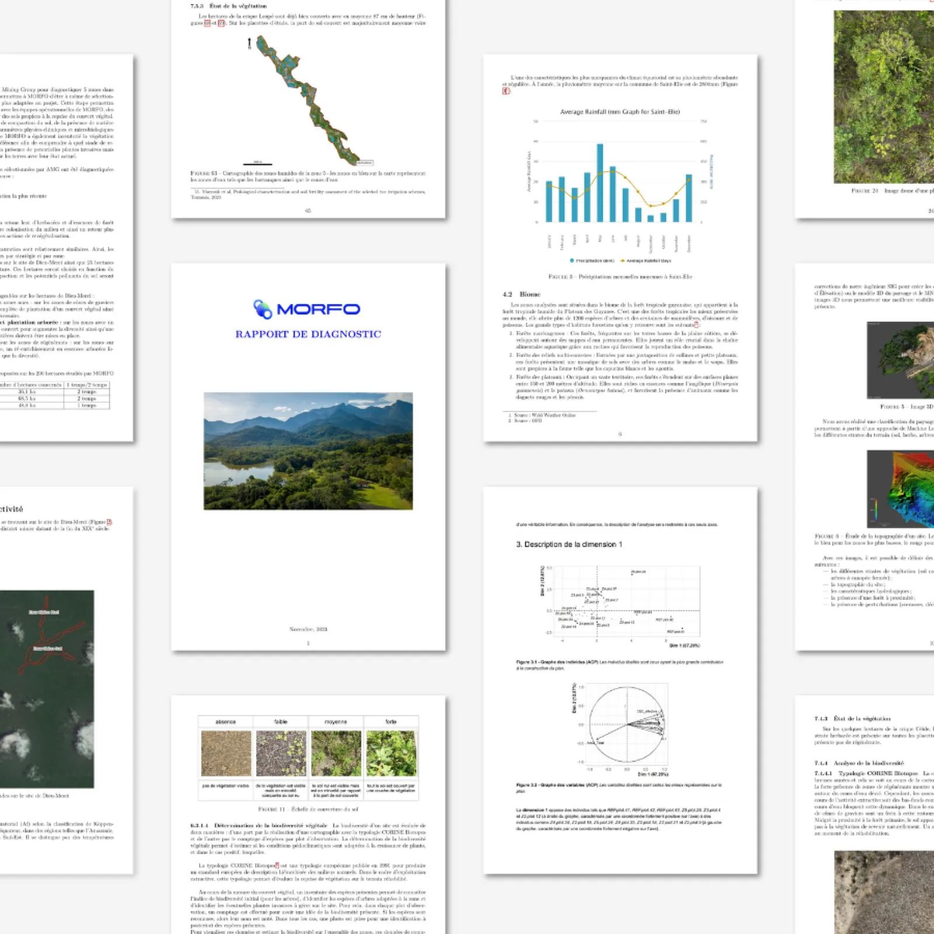Image resolution: width=934 pixels, height=934 pixels.
Task: Select the 'absence' column label
Action: pyautogui.click(x=226, y=722)
